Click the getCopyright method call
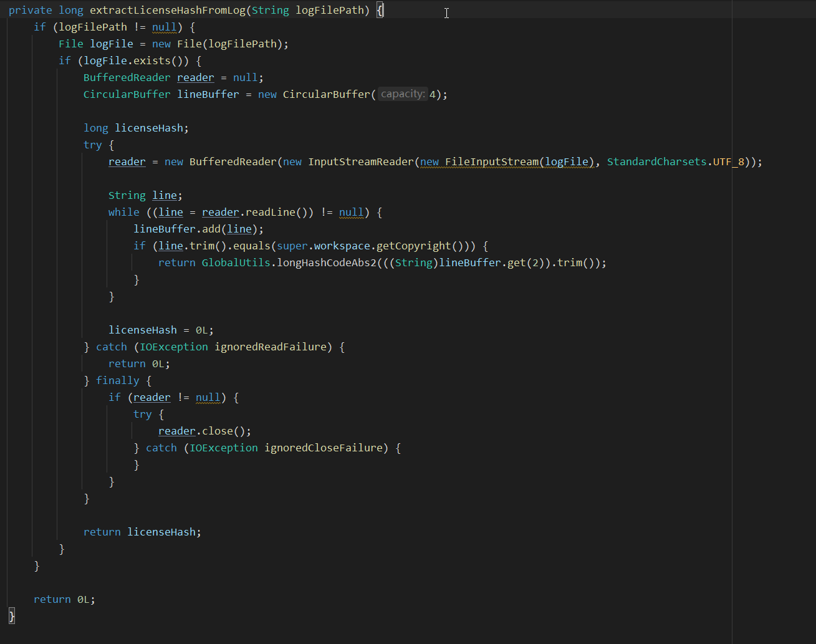This screenshot has width=816, height=644. click(414, 246)
